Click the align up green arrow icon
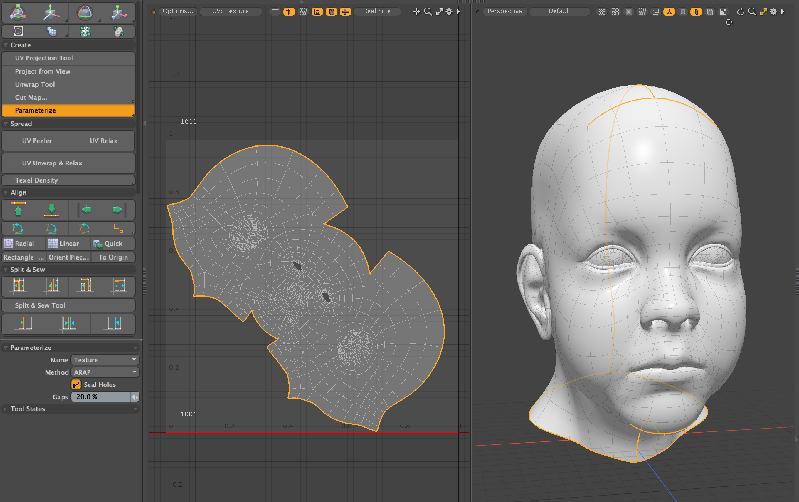The image size is (799, 502). click(x=18, y=210)
